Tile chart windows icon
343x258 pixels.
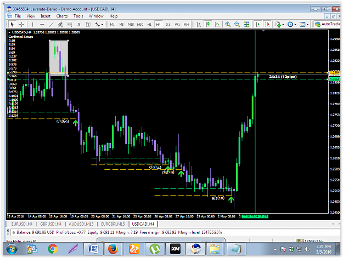click(246, 24)
